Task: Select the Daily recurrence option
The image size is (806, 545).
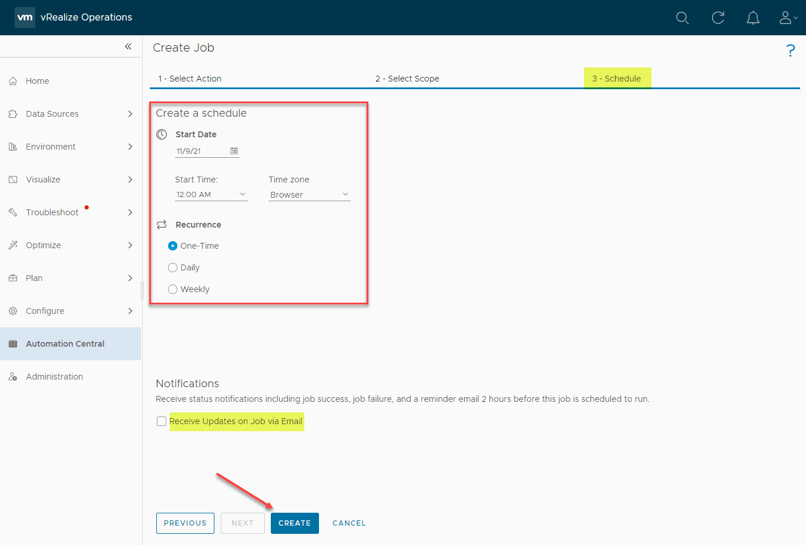Action: click(173, 267)
